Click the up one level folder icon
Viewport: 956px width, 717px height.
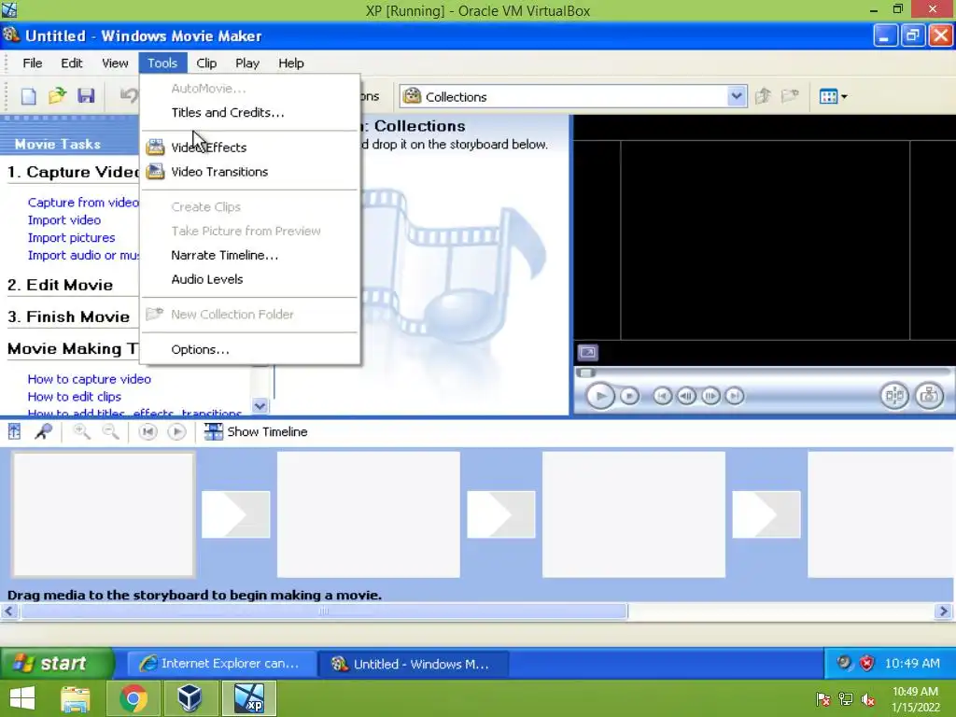point(762,96)
